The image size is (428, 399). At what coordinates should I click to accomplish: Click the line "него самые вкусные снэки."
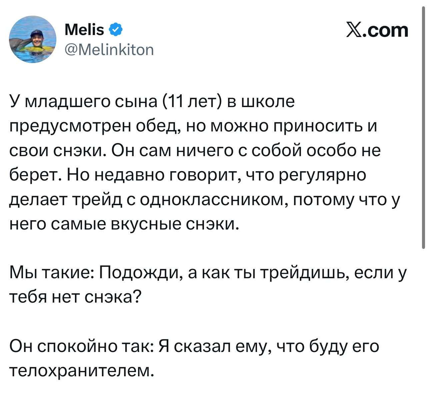(124, 224)
